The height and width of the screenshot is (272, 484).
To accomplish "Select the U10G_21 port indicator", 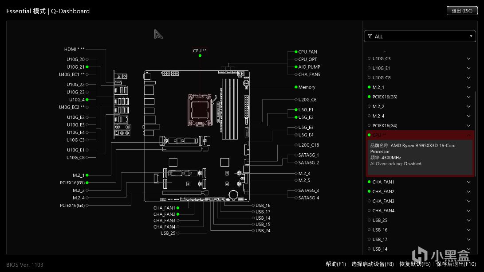I will pos(87,67).
